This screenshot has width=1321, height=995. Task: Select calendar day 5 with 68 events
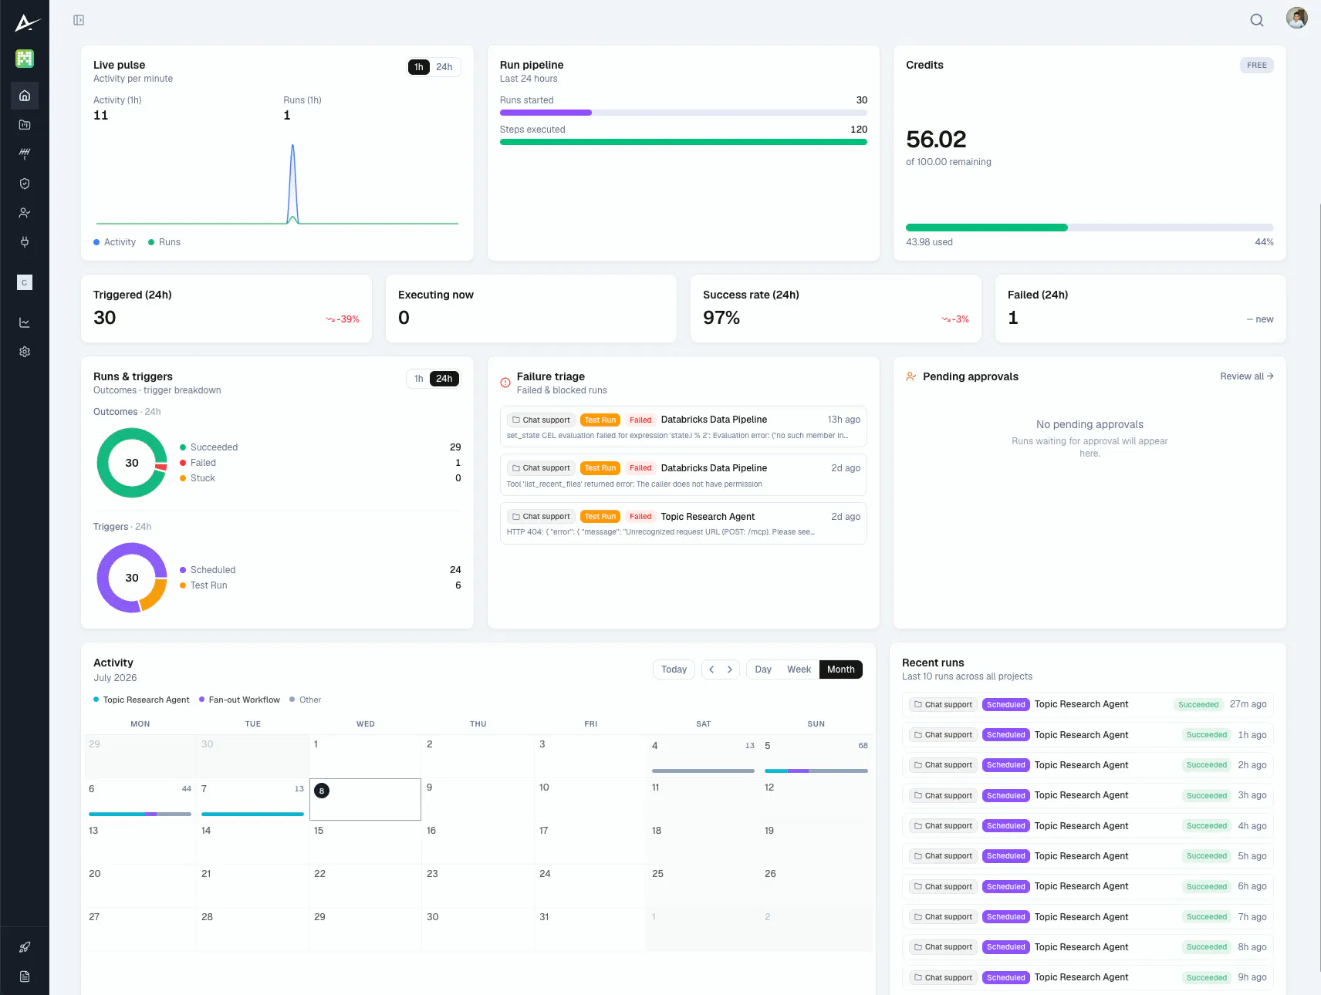(816, 757)
